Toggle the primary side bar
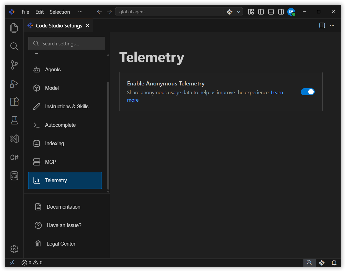The height and width of the screenshot is (272, 346). (261, 12)
